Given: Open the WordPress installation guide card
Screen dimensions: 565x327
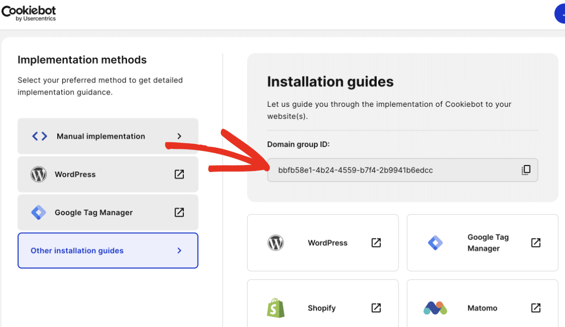Looking at the screenshot, I should click(323, 243).
